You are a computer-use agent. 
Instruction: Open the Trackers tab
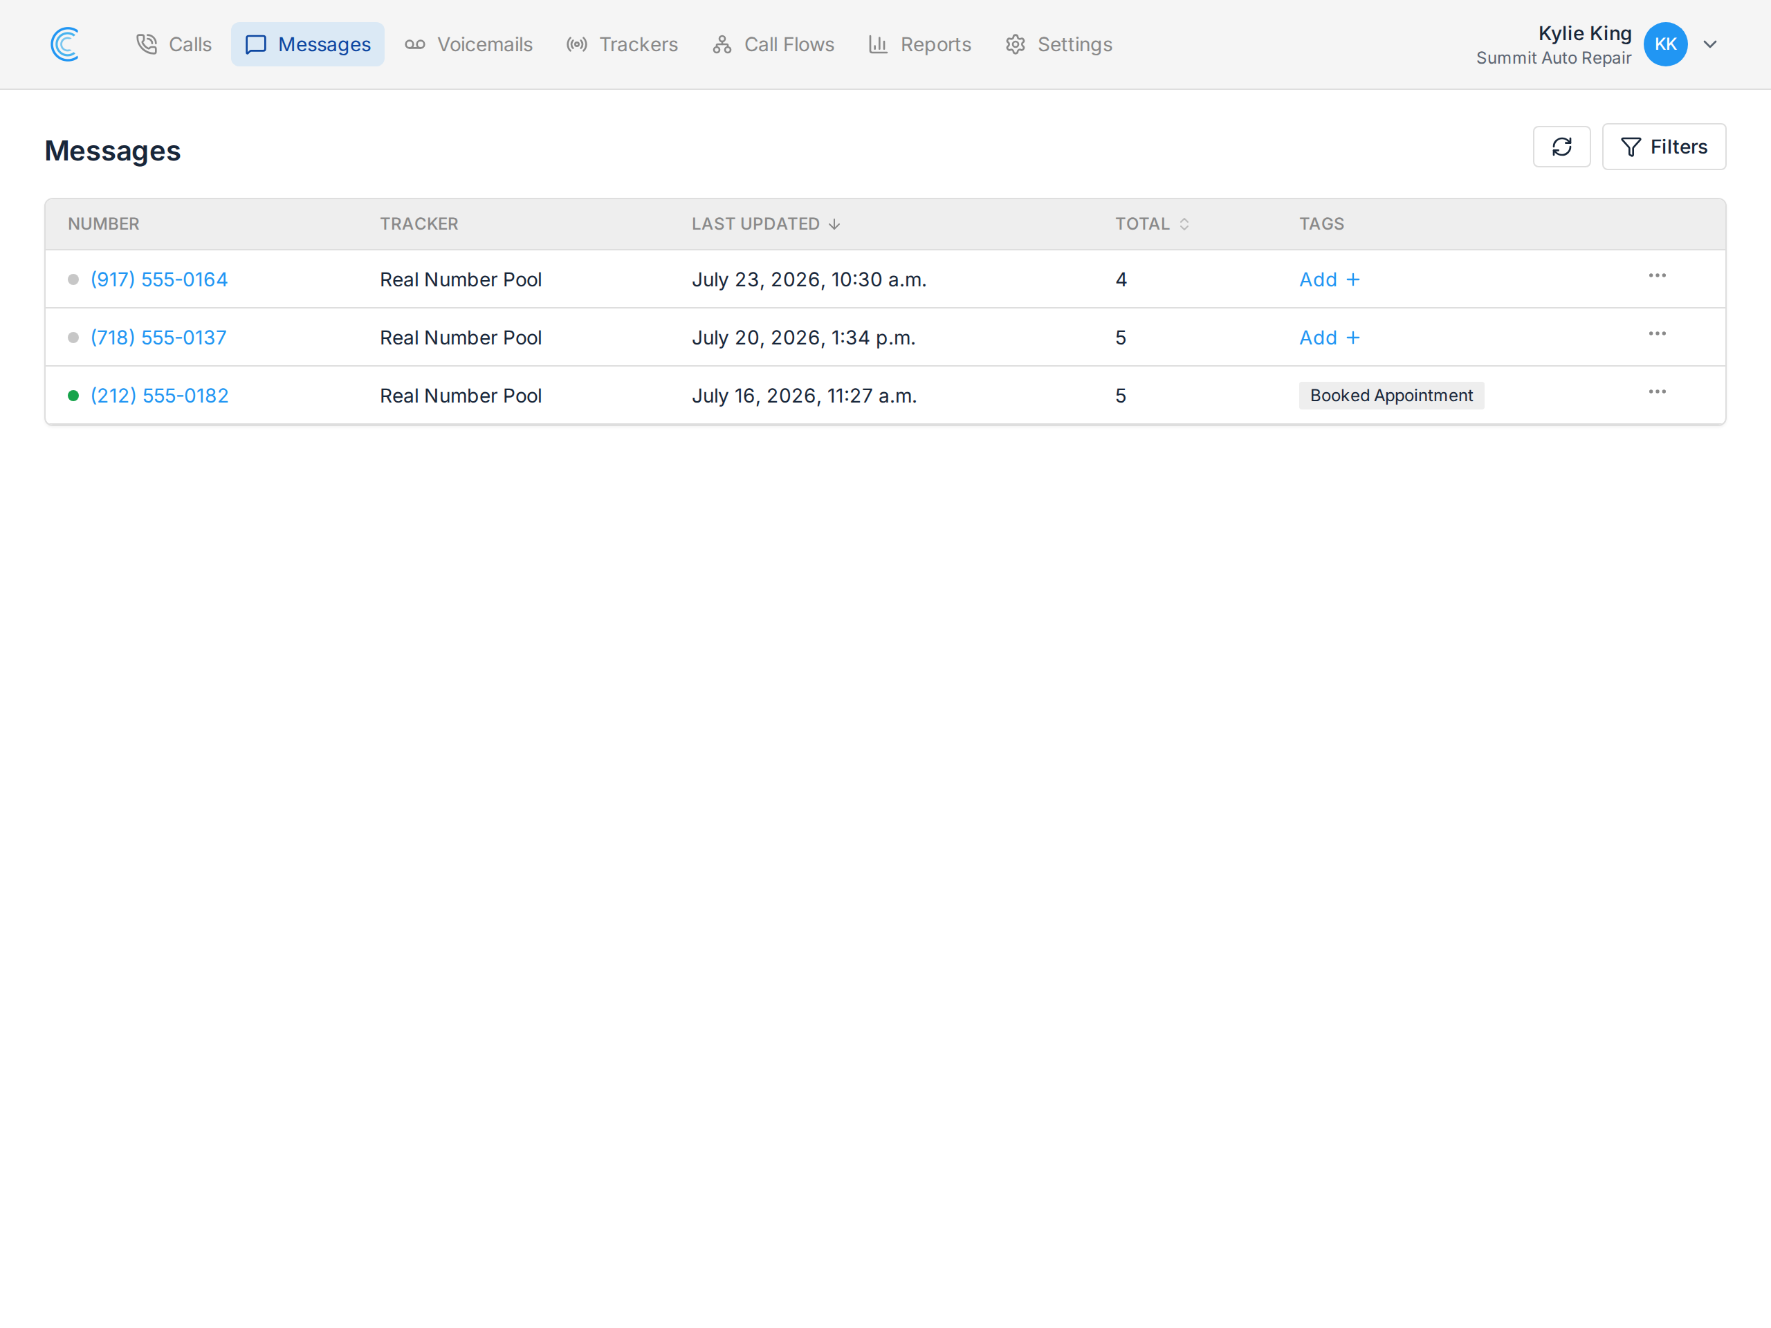pos(622,44)
